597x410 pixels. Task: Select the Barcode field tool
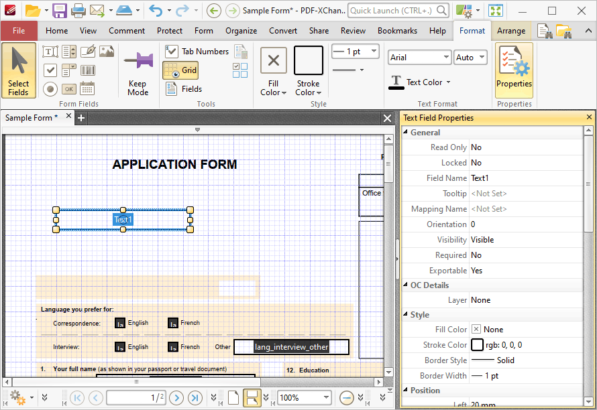click(x=88, y=70)
